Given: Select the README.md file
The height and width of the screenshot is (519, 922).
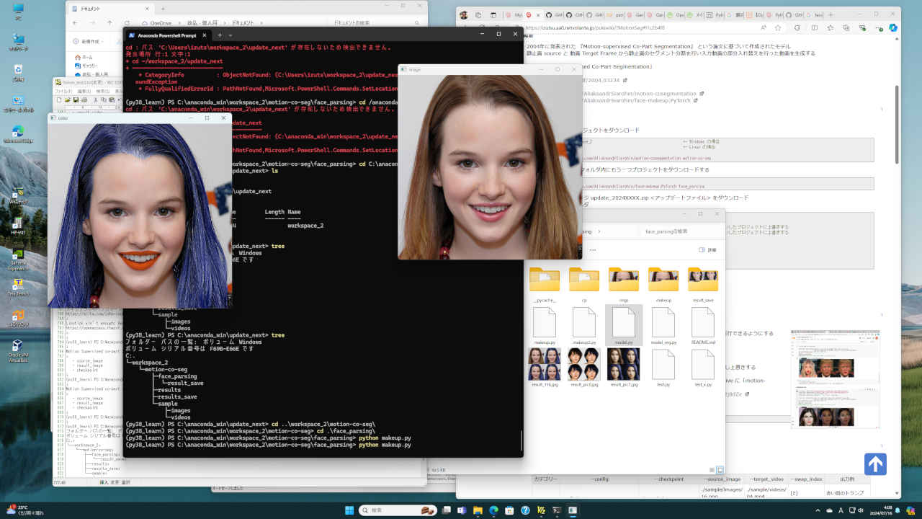Looking at the screenshot, I should 702,325.
